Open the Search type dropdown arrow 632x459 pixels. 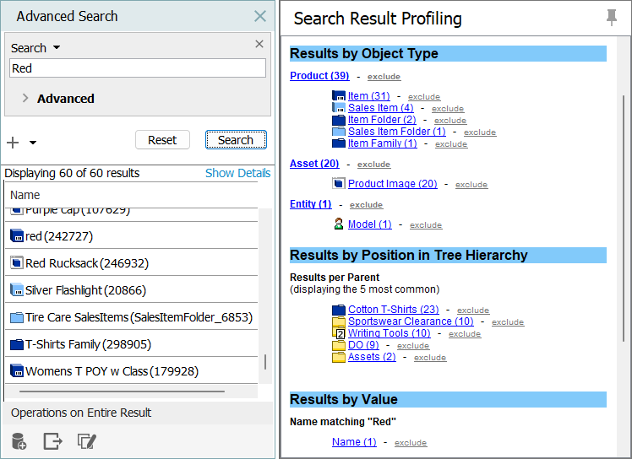(x=57, y=48)
